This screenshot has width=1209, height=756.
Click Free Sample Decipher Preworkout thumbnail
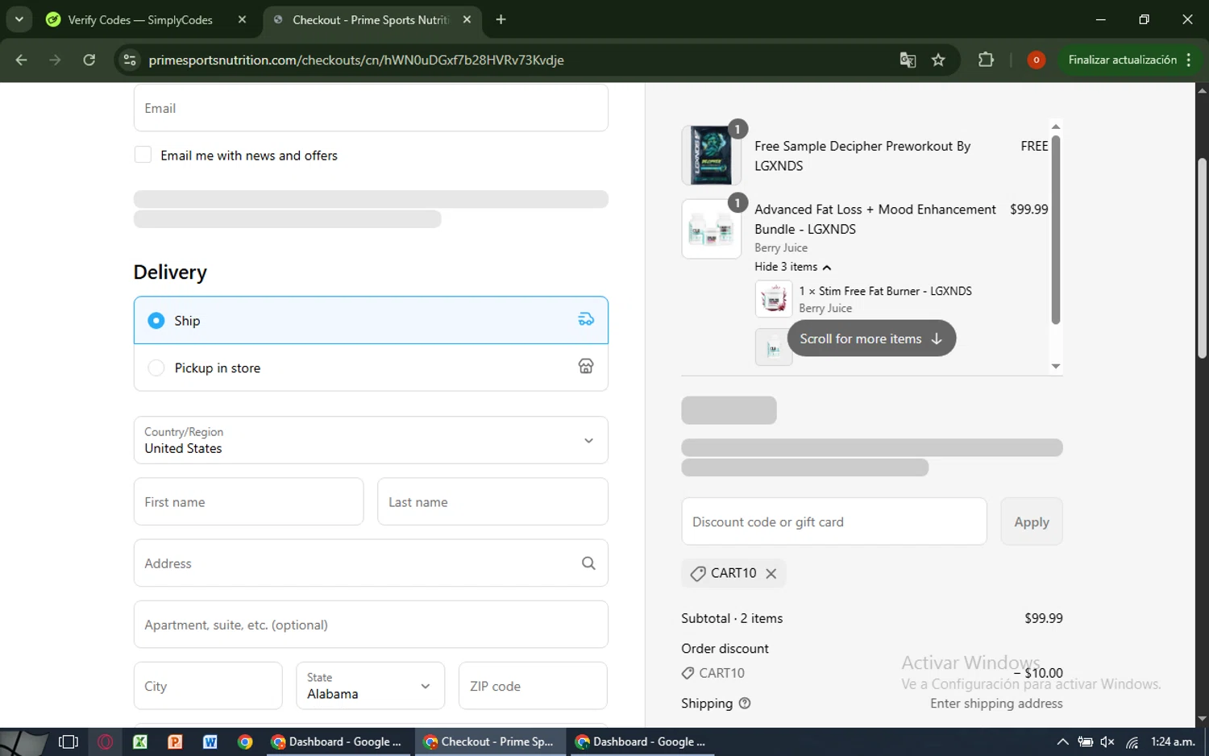[711, 156]
